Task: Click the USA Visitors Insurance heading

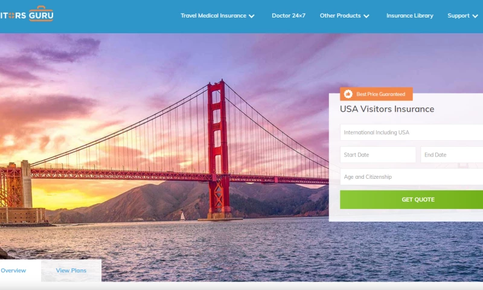Action: (x=387, y=109)
